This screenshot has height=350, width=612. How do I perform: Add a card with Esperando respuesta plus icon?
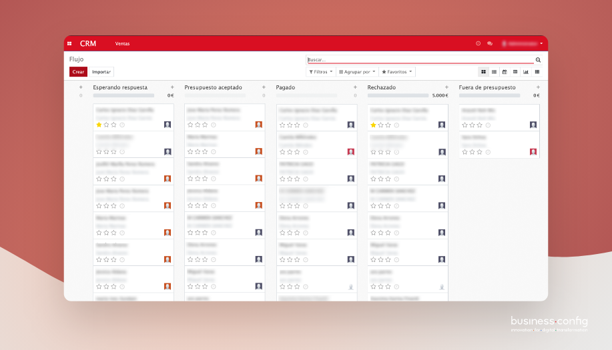point(172,87)
